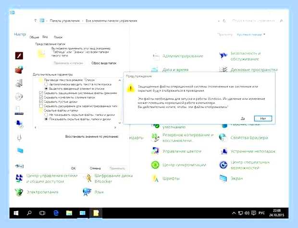Viewport: 298px width, 228px height.
Task: Open the Flash Player control panel icon
Action: point(19,56)
